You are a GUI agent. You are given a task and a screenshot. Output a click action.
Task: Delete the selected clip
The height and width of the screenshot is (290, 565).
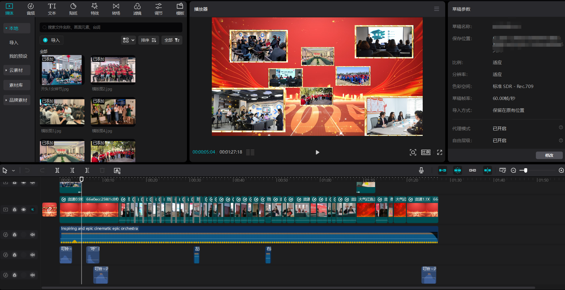tap(102, 170)
